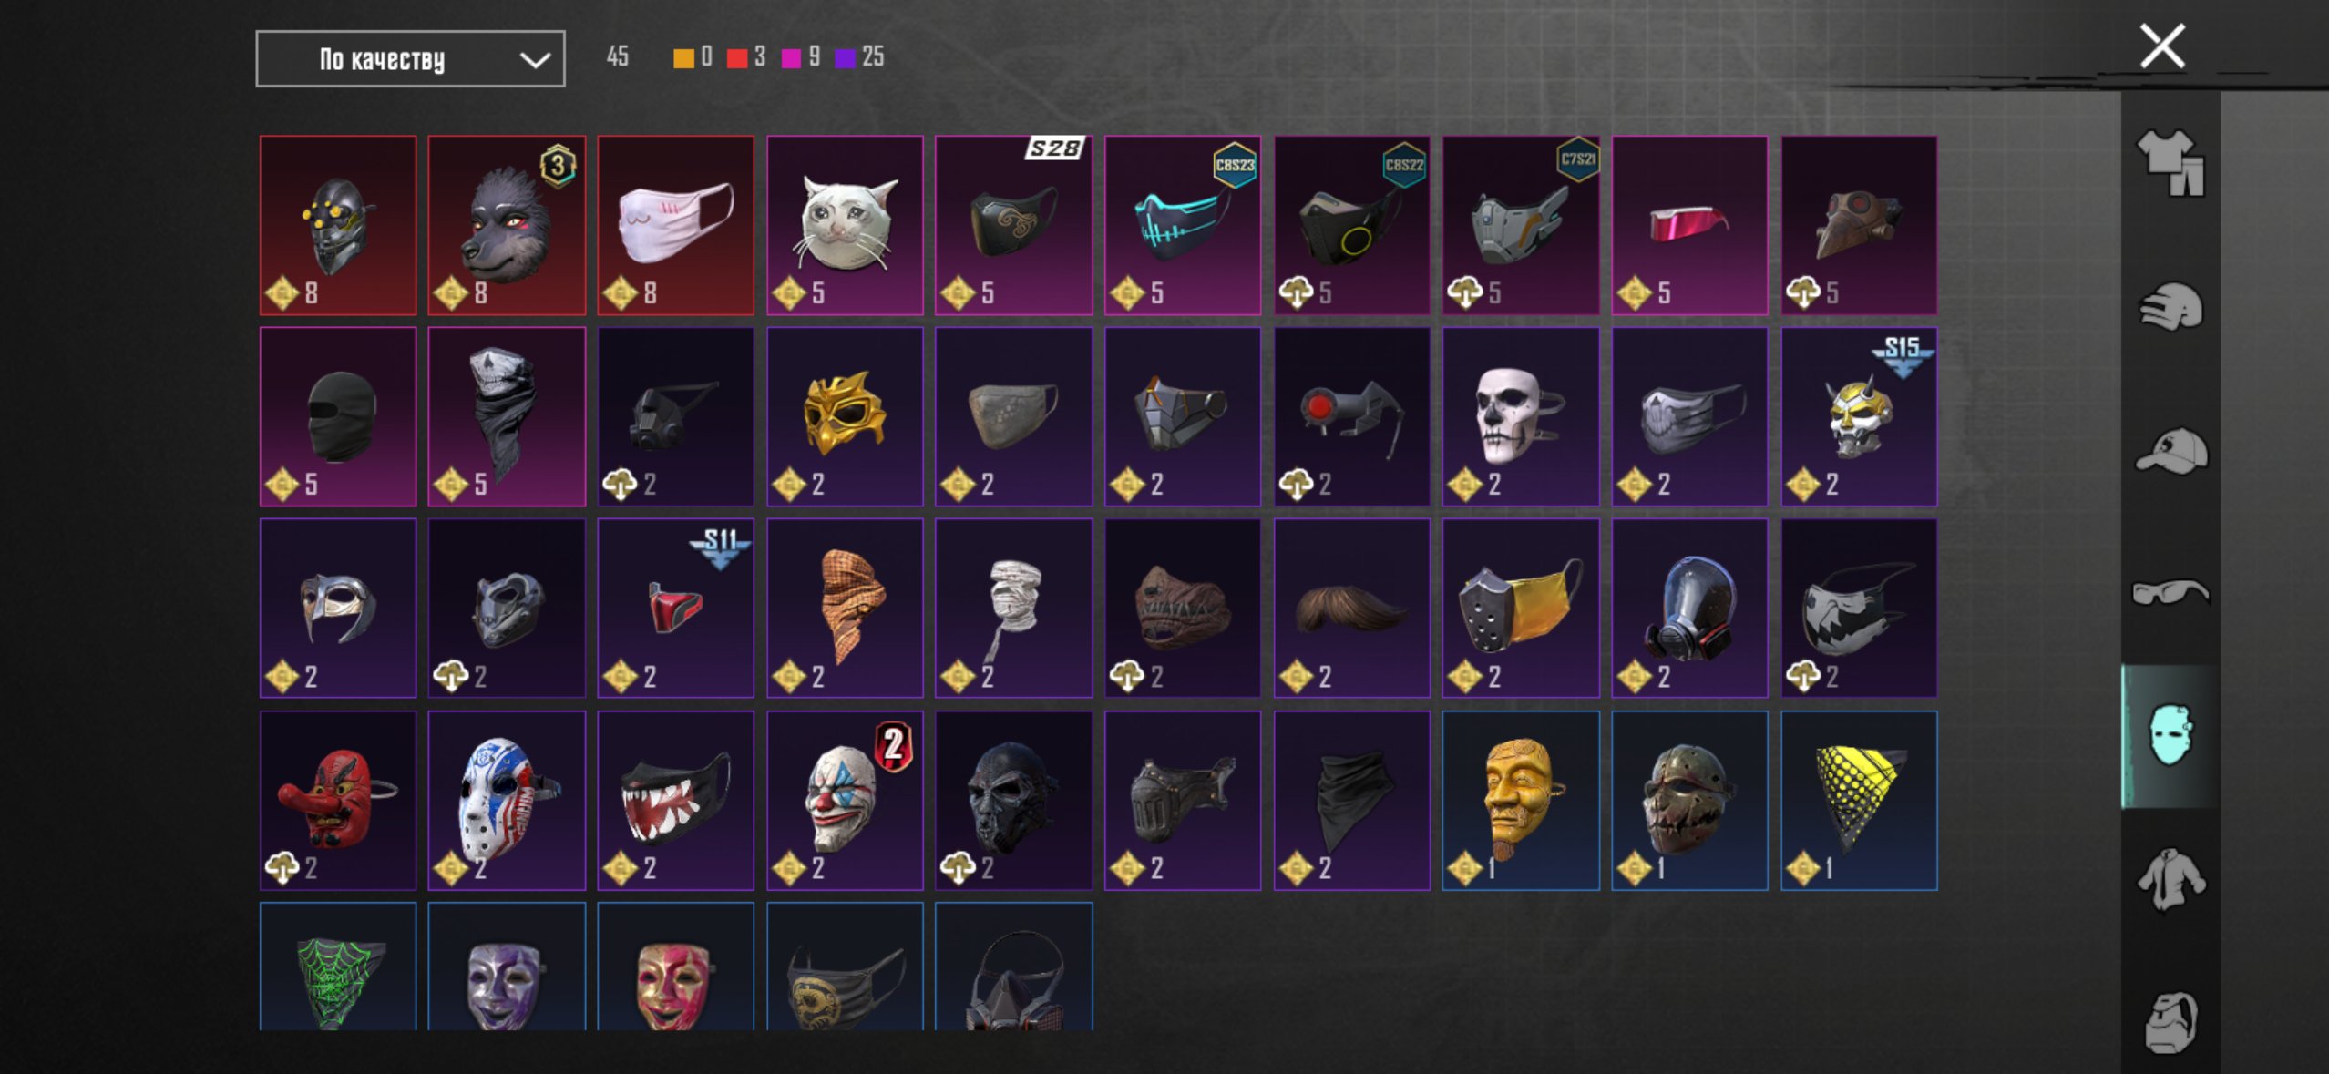
Task: Choose the green spiderweb bandana
Action: pos(338,967)
